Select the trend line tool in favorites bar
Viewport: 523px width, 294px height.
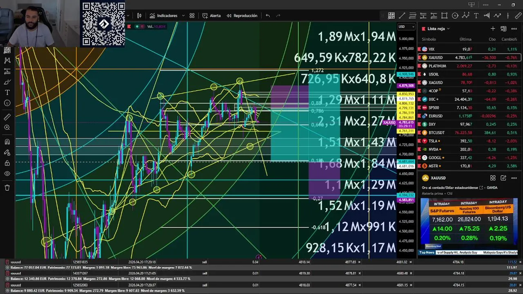(402, 16)
